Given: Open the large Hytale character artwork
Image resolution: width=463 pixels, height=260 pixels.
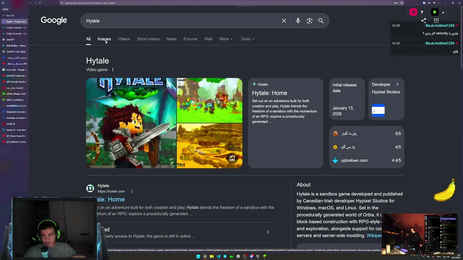Looking at the screenshot, I should coord(131,123).
